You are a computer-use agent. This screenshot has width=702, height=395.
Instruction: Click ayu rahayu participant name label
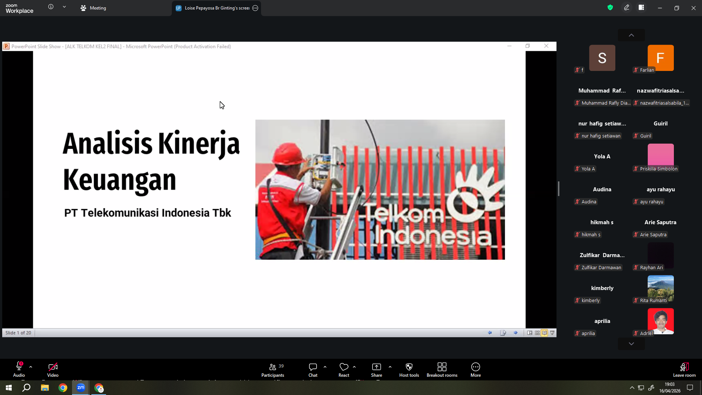point(648,202)
